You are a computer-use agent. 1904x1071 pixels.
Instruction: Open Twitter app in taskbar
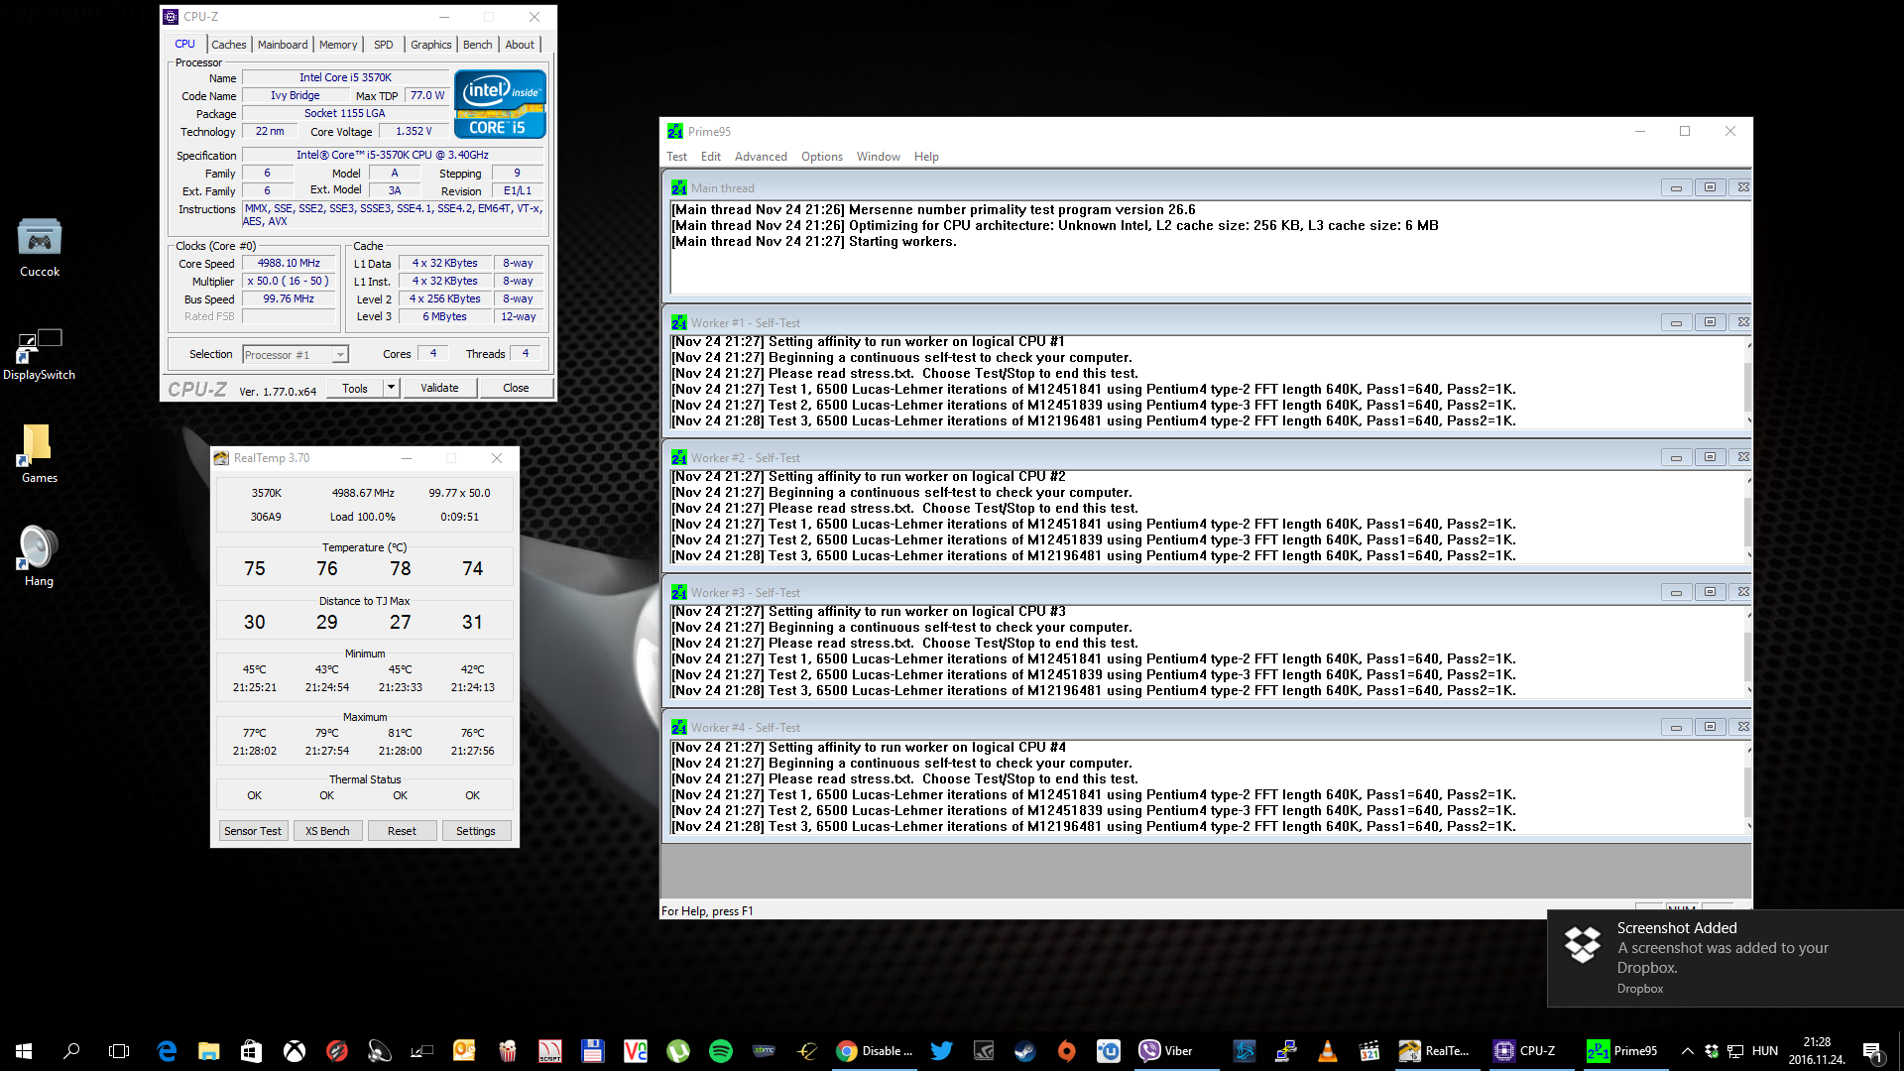pyautogui.click(x=941, y=1051)
